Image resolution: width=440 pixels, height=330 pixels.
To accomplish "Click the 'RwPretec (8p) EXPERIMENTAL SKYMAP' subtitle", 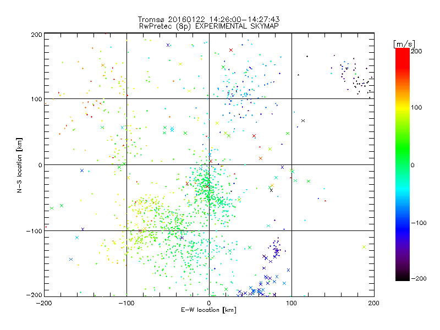I will pyautogui.click(x=209, y=26).
